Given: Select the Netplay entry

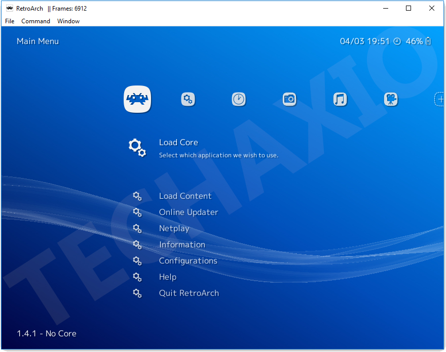Looking at the screenshot, I should tap(174, 228).
